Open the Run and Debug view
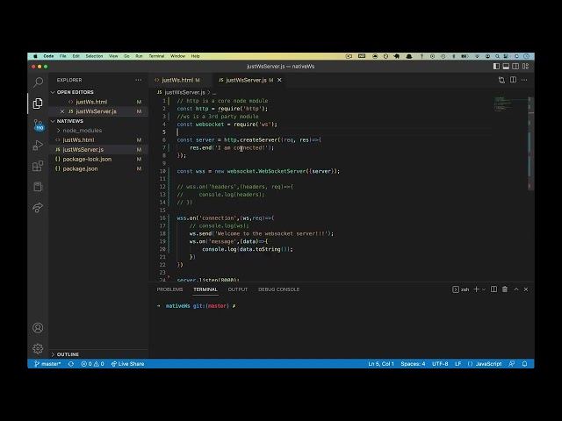The width and height of the screenshot is (562, 421). [x=38, y=145]
